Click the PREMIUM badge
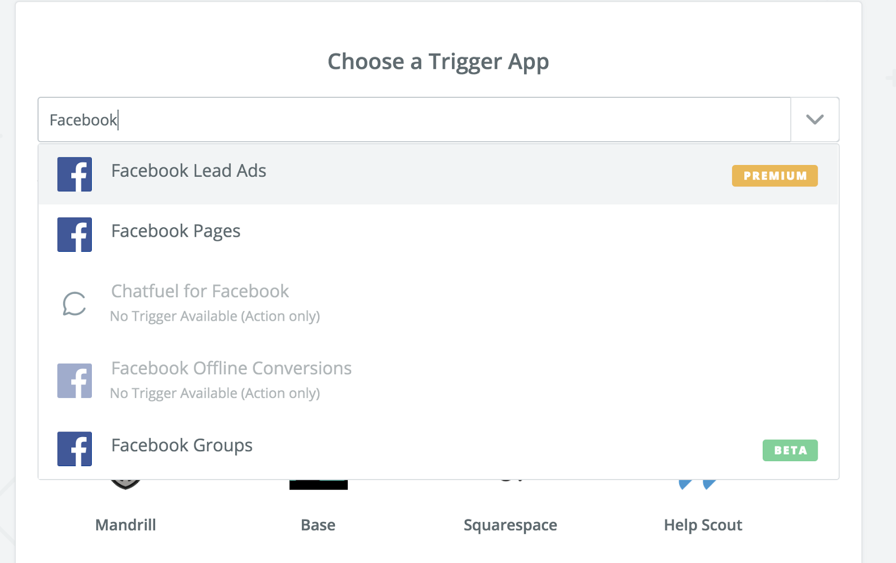Image resolution: width=896 pixels, height=563 pixels. pyautogui.click(x=774, y=176)
